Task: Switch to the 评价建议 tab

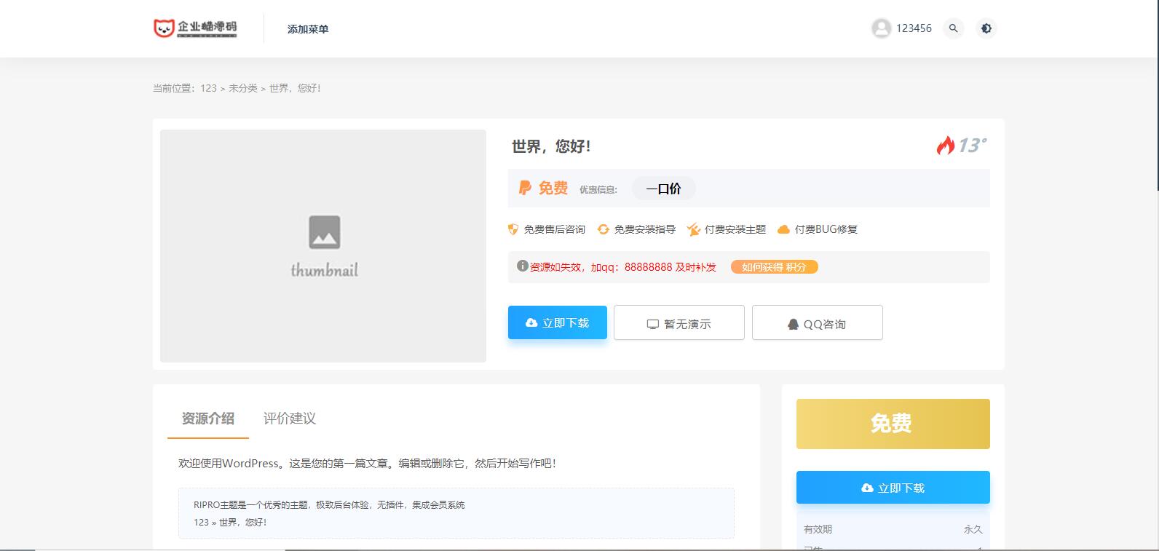Action: [290, 419]
